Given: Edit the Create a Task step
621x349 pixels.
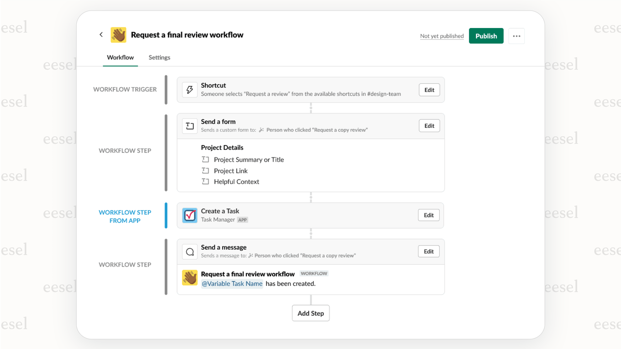Looking at the screenshot, I should click(x=428, y=215).
